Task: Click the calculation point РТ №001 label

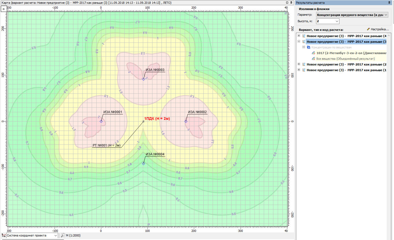Action: coord(106,145)
